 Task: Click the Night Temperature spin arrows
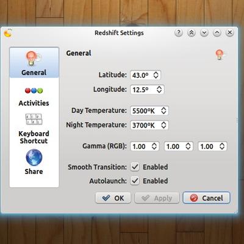[163, 125]
